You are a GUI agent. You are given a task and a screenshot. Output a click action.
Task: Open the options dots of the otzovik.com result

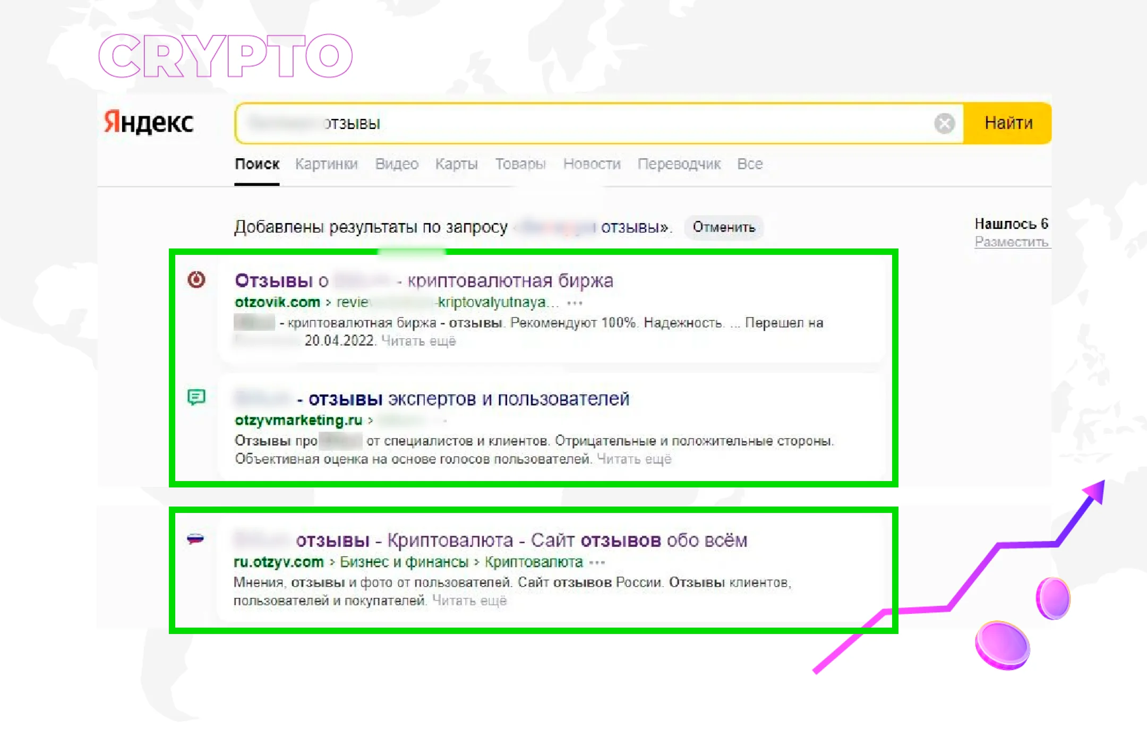[x=575, y=303]
